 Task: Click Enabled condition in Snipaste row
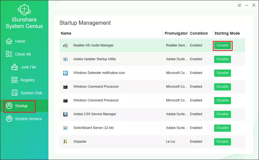196,142
